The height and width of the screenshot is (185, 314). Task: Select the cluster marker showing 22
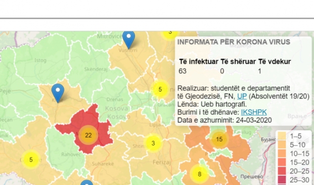(x=89, y=135)
